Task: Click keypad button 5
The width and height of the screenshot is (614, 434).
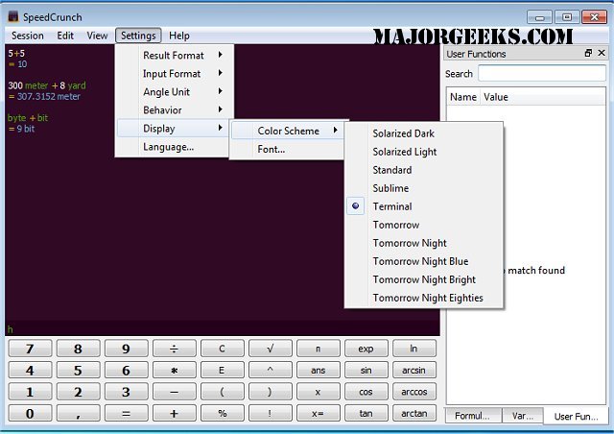Action: click(x=78, y=370)
